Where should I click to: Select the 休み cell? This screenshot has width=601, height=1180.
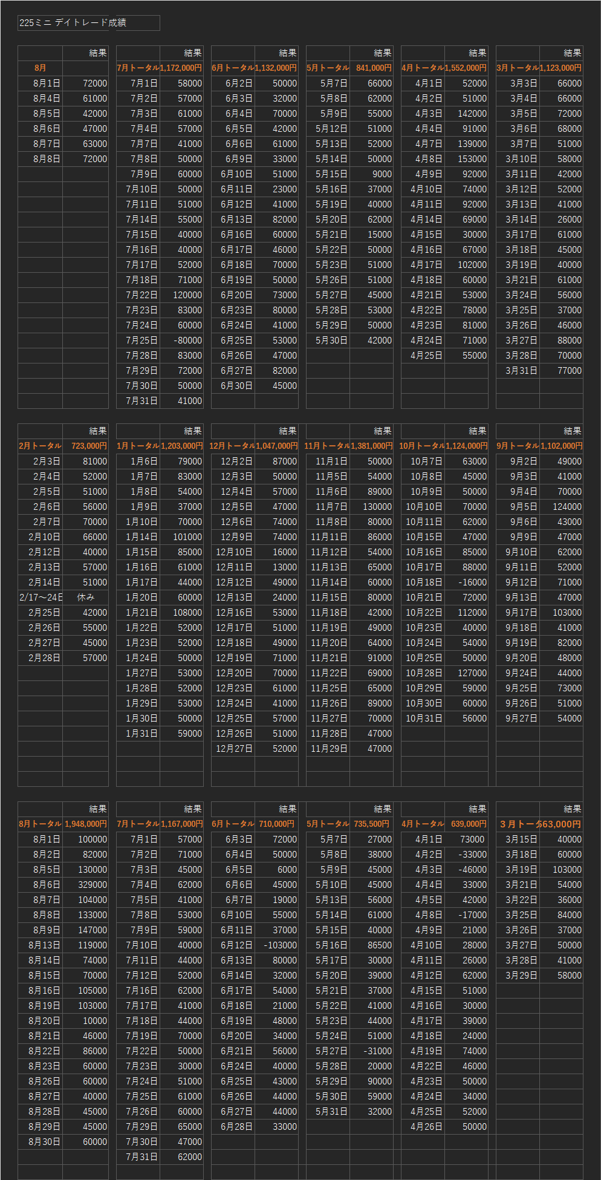pyautogui.click(x=86, y=598)
